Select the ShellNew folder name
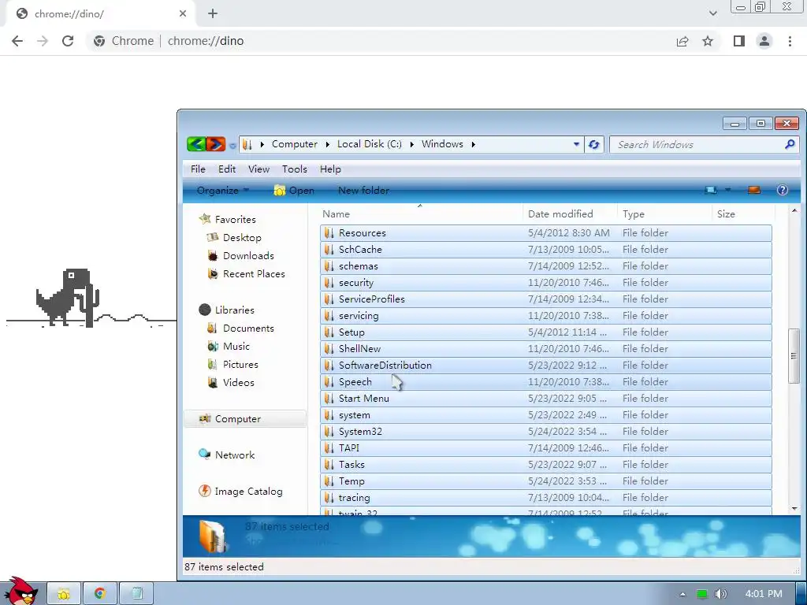 [359, 349]
